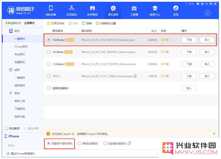Click the 14.0beta2 测试版 badge

[70, 40]
